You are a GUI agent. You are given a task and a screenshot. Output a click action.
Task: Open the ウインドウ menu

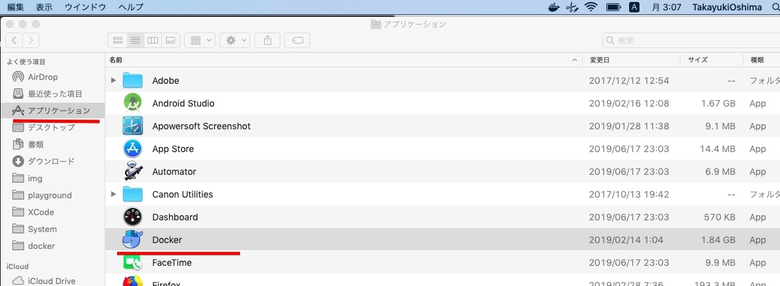(85, 7)
